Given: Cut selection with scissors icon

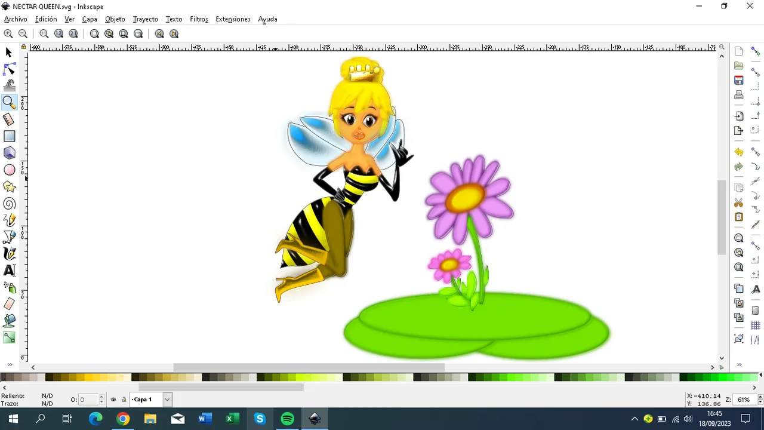Looking at the screenshot, I should pyautogui.click(x=739, y=202).
